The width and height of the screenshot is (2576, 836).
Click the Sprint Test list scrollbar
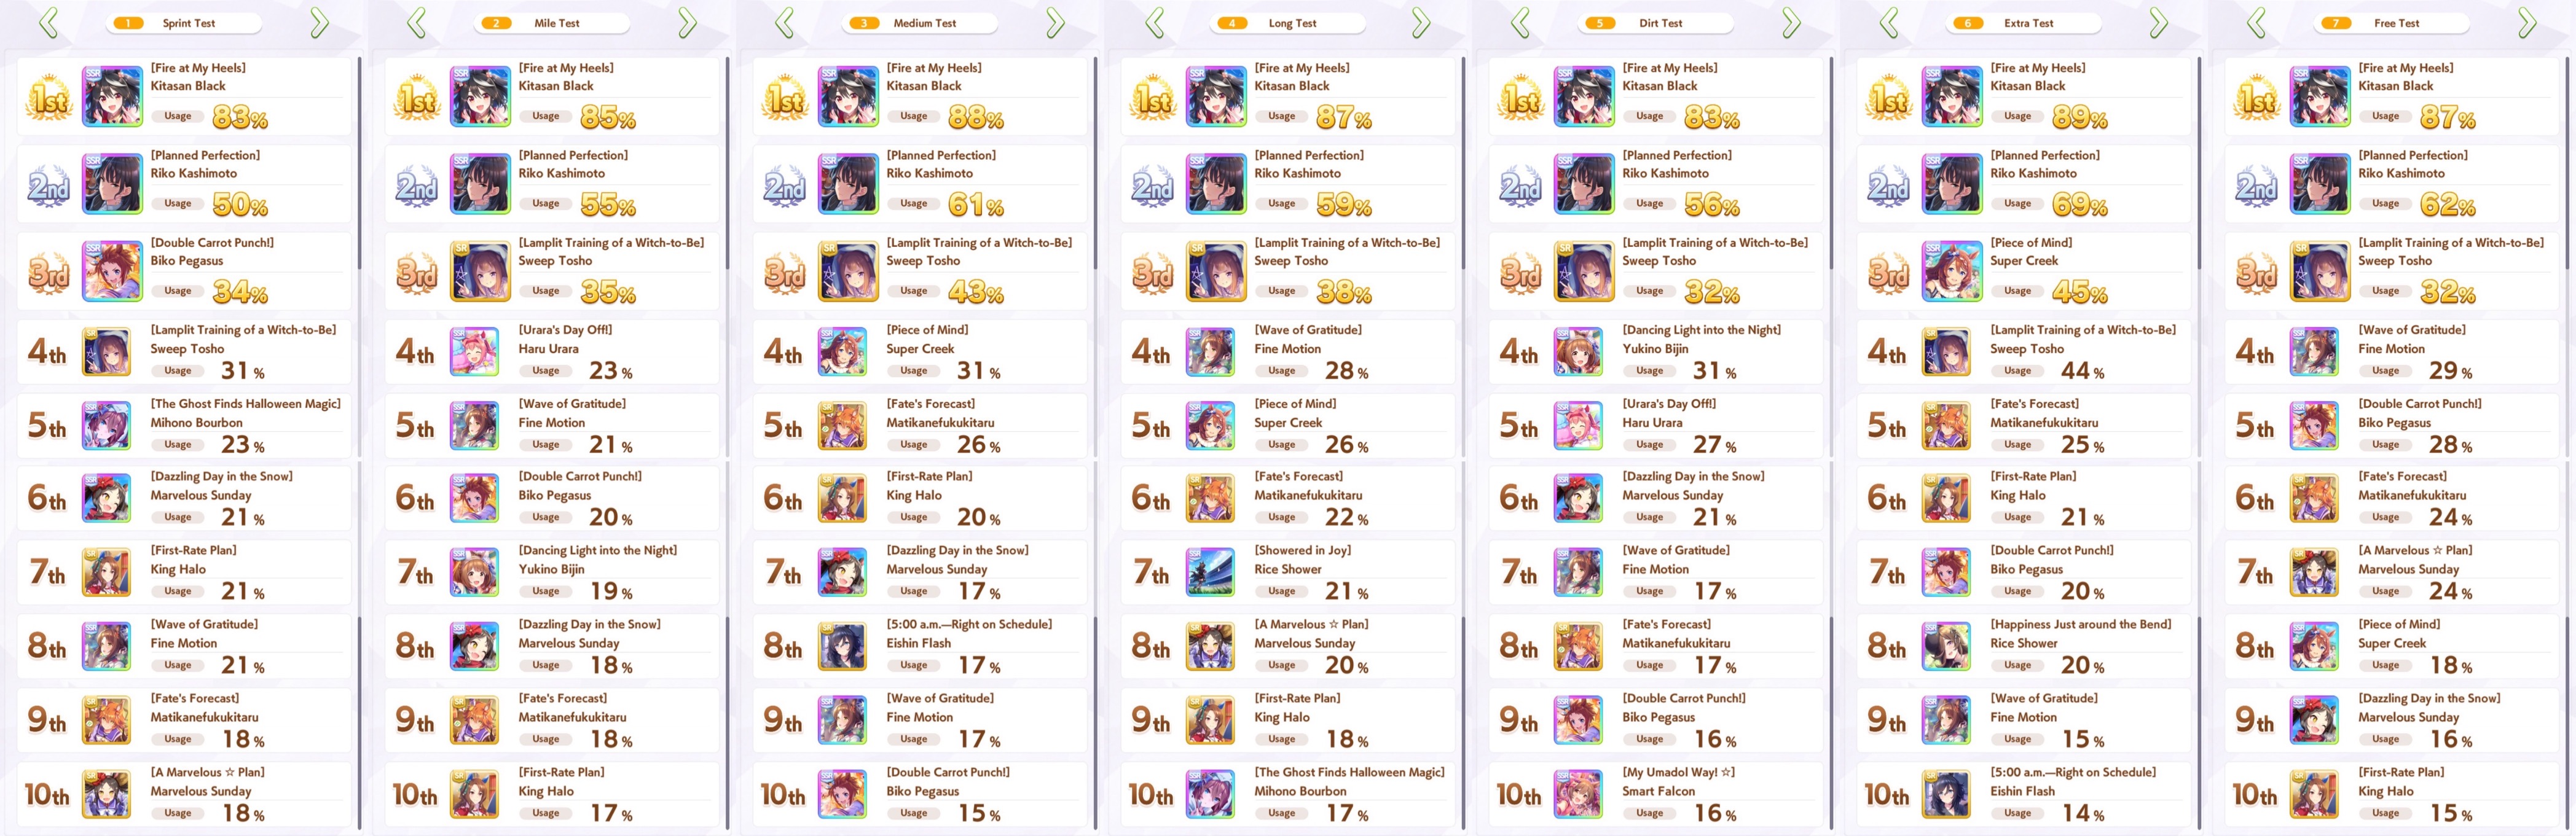point(360,160)
